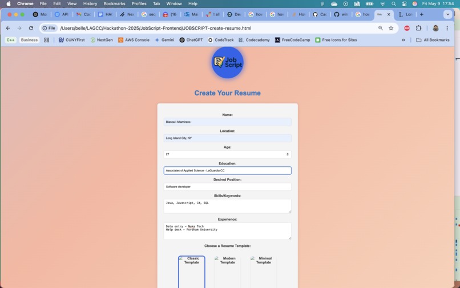Switch to the GitHub win tab
The height and width of the screenshot is (288, 460).
pos(341,14)
